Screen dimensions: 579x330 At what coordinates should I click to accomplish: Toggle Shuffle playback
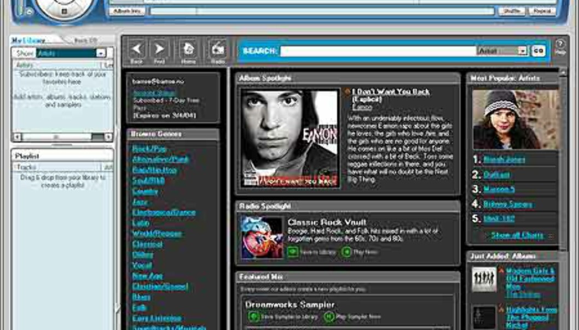point(512,11)
